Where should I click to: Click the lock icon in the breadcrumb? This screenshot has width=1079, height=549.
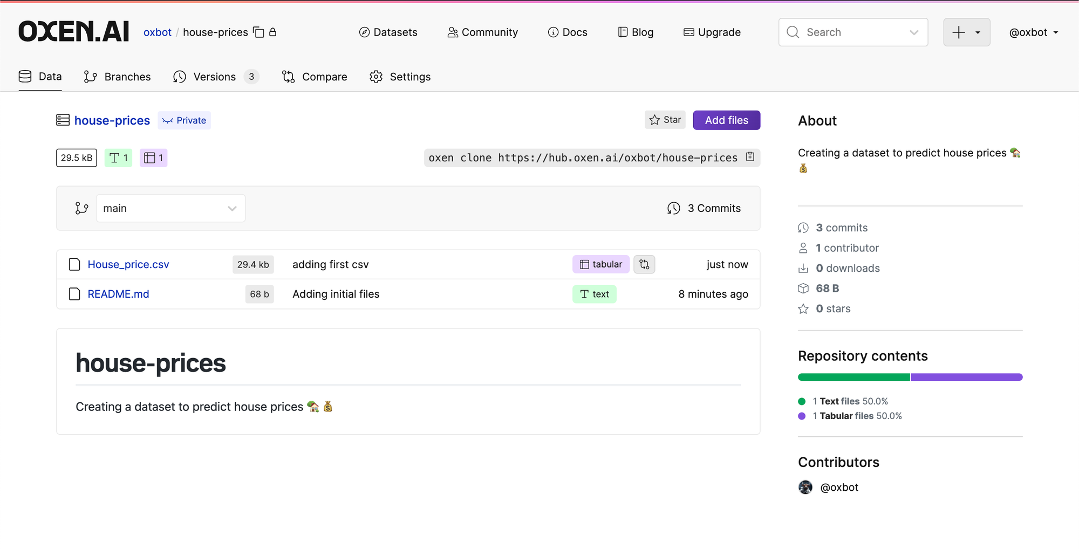point(273,32)
